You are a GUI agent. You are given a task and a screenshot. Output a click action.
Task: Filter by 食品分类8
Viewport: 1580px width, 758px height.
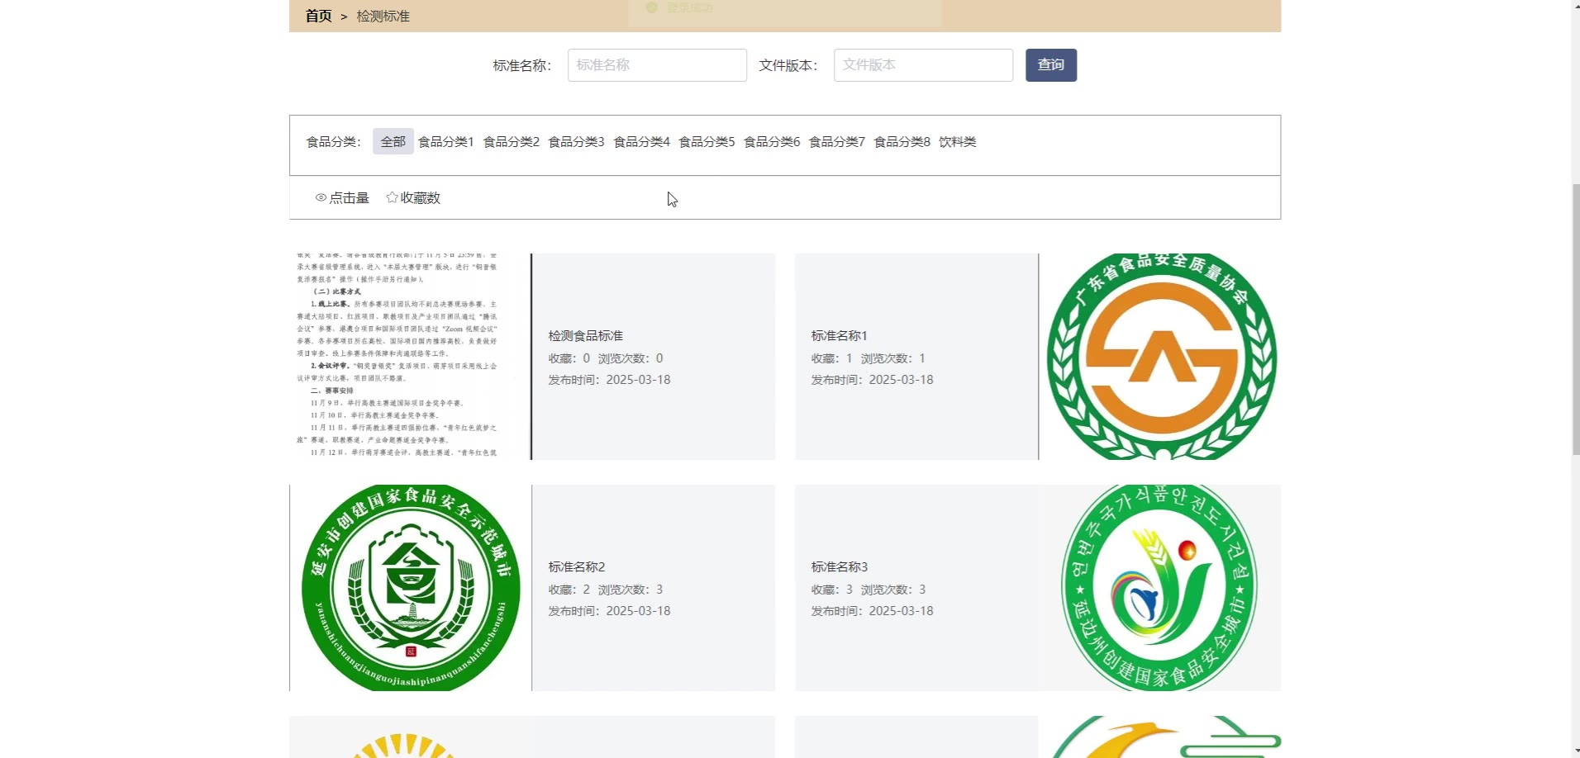coord(902,142)
